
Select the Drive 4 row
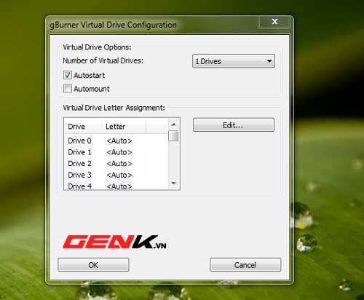(116, 186)
